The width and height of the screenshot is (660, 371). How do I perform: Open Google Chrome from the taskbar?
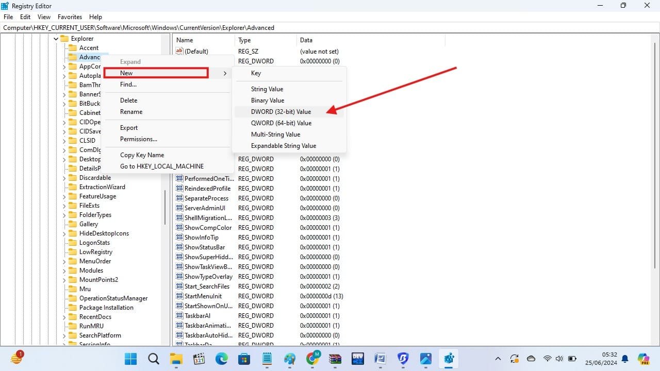click(312, 359)
